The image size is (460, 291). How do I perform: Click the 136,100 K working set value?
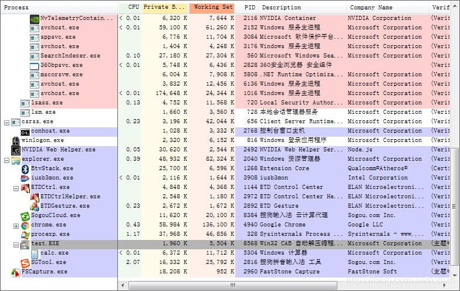click(x=218, y=225)
